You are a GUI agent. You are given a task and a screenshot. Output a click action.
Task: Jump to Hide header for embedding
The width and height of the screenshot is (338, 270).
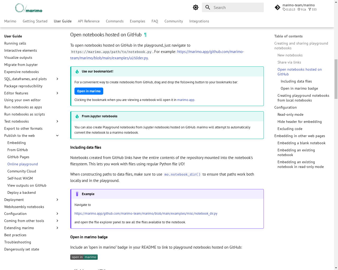[299, 122]
